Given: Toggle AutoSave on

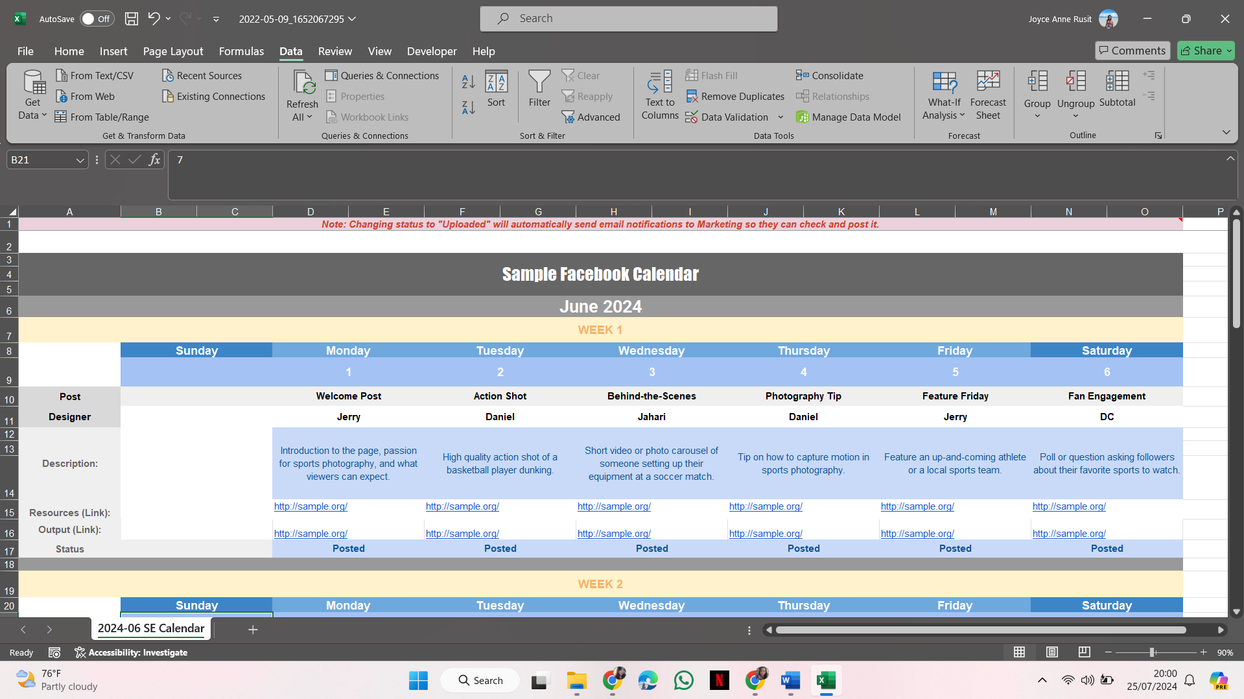Looking at the screenshot, I should (x=97, y=19).
